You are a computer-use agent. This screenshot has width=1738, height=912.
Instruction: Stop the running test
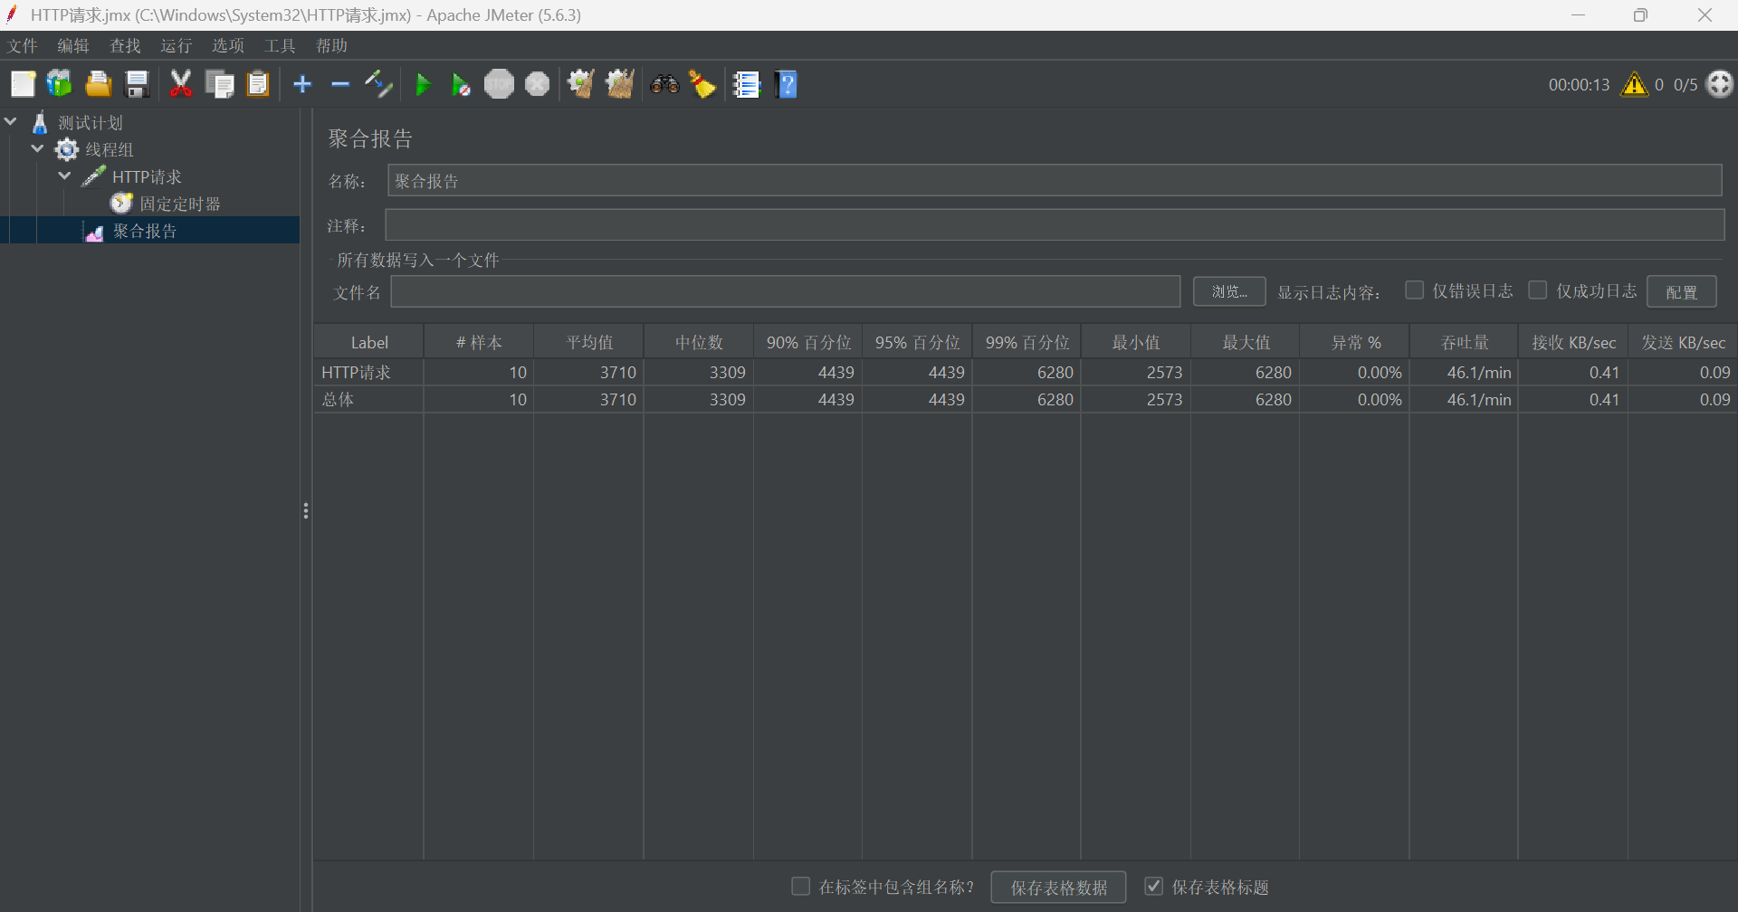click(x=499, y=84)
